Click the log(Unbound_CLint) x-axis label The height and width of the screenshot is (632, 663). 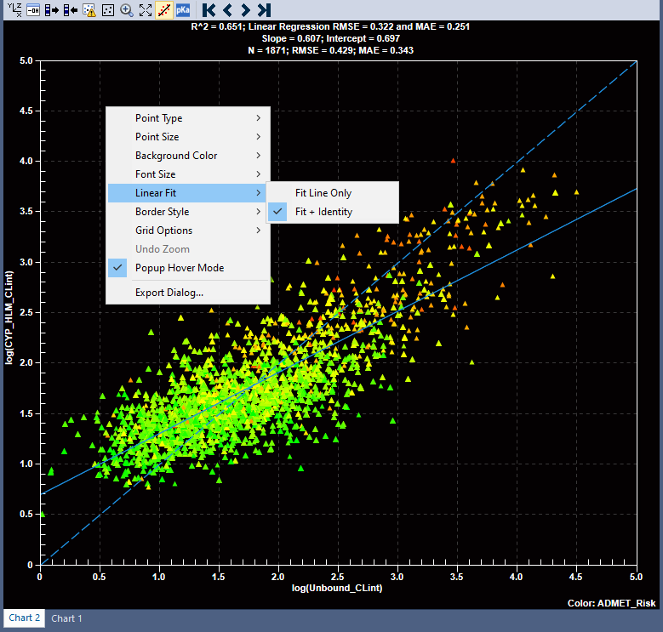click(x=337, y=588)
